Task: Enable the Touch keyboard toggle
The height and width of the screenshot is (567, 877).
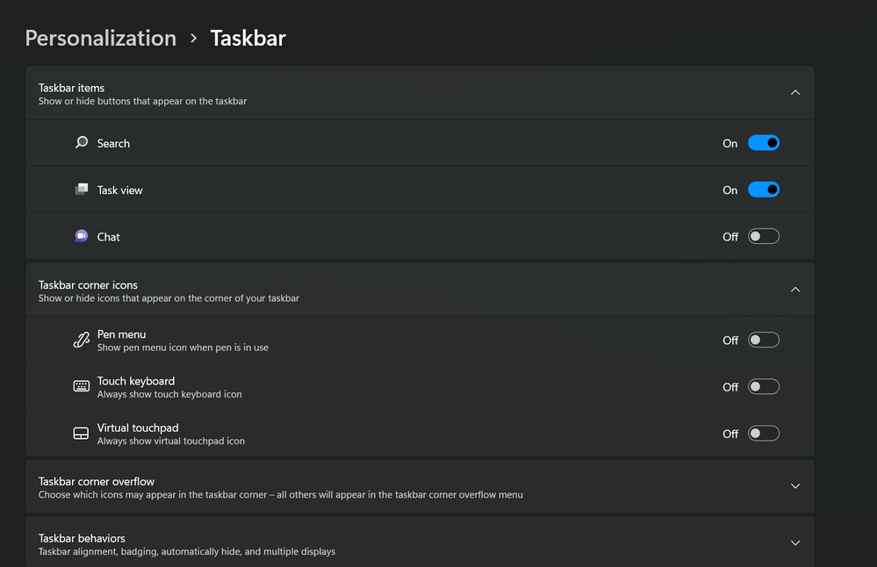Action: pyautogui.click(x=763, y=386)
